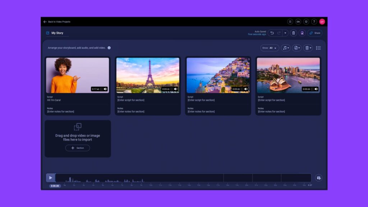The width and height of the screenshot is (368, 207).
Task: Open the background music note icon
Action: 285,47
